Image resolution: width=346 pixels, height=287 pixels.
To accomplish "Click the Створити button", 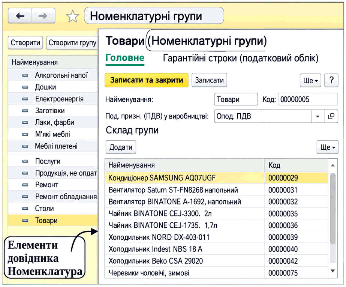I will coord(25,43).
